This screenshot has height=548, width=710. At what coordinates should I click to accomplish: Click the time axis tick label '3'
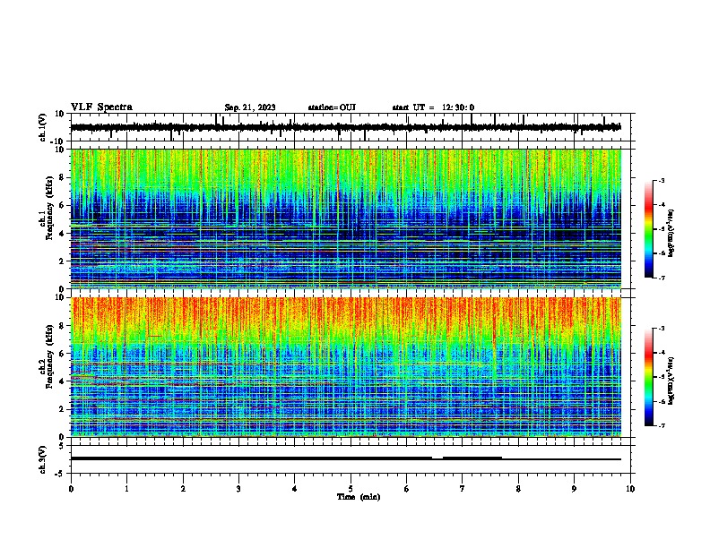coord(238,489)
